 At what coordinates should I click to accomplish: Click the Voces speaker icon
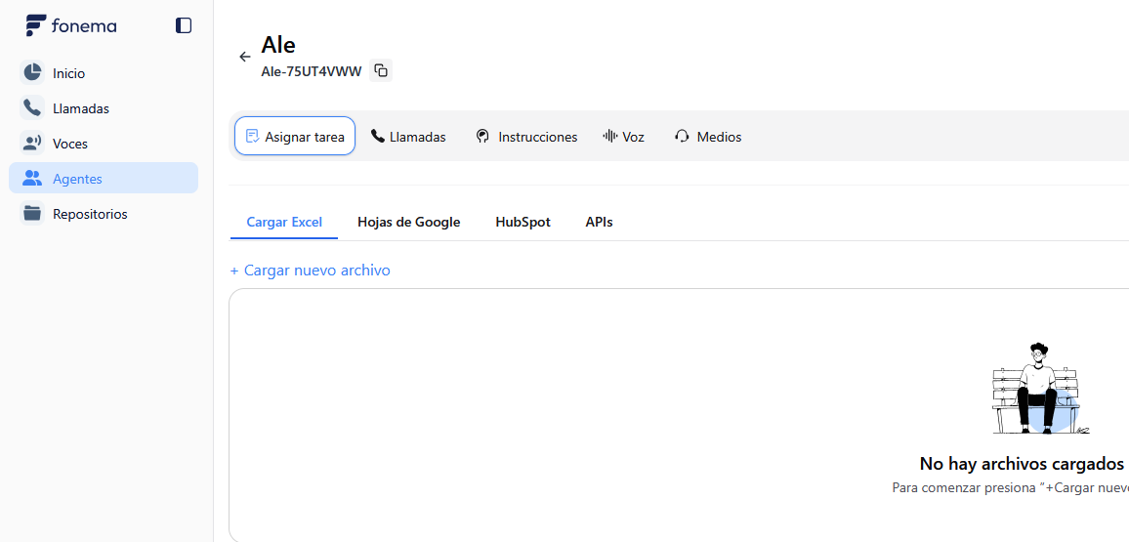32,144
